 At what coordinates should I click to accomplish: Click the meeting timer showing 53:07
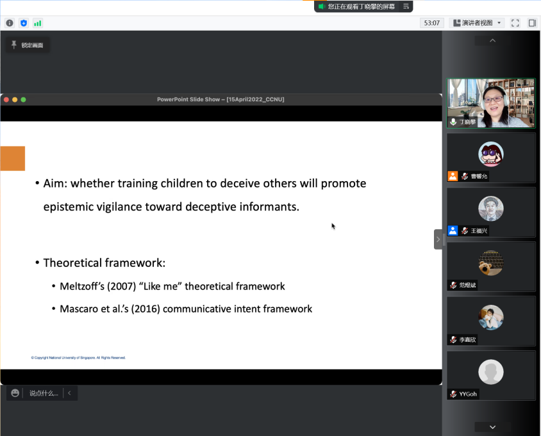pyautogui.click(x=431, y=23)
